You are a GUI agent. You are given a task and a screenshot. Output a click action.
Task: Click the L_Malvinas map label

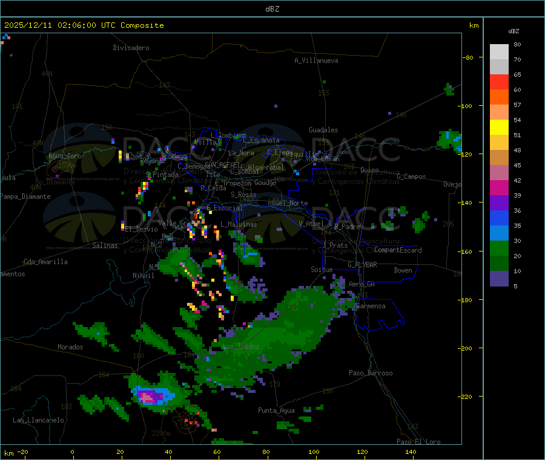click(239, 224)
